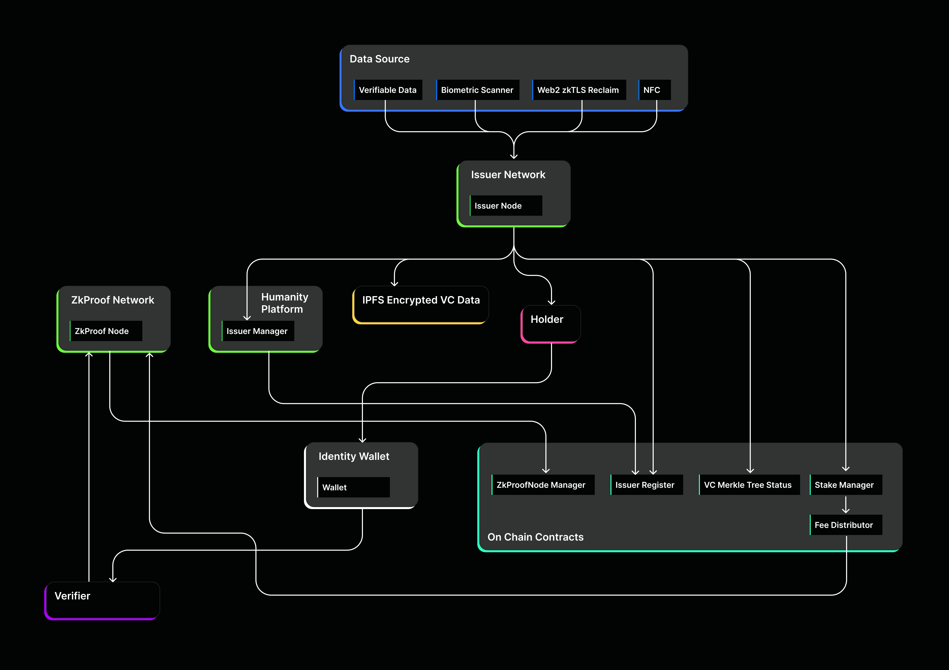
Task: Select the IPFS Encrypted VC Data block
Action: point(421,304)
